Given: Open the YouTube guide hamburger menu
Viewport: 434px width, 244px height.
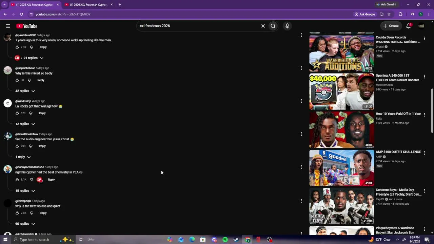Looking at the screenshot, I should [8, 26].
